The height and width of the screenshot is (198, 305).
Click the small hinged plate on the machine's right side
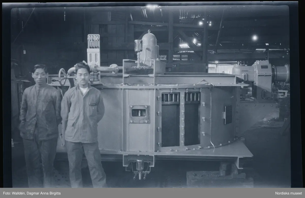pyautogui.click(x=227, y=115)
